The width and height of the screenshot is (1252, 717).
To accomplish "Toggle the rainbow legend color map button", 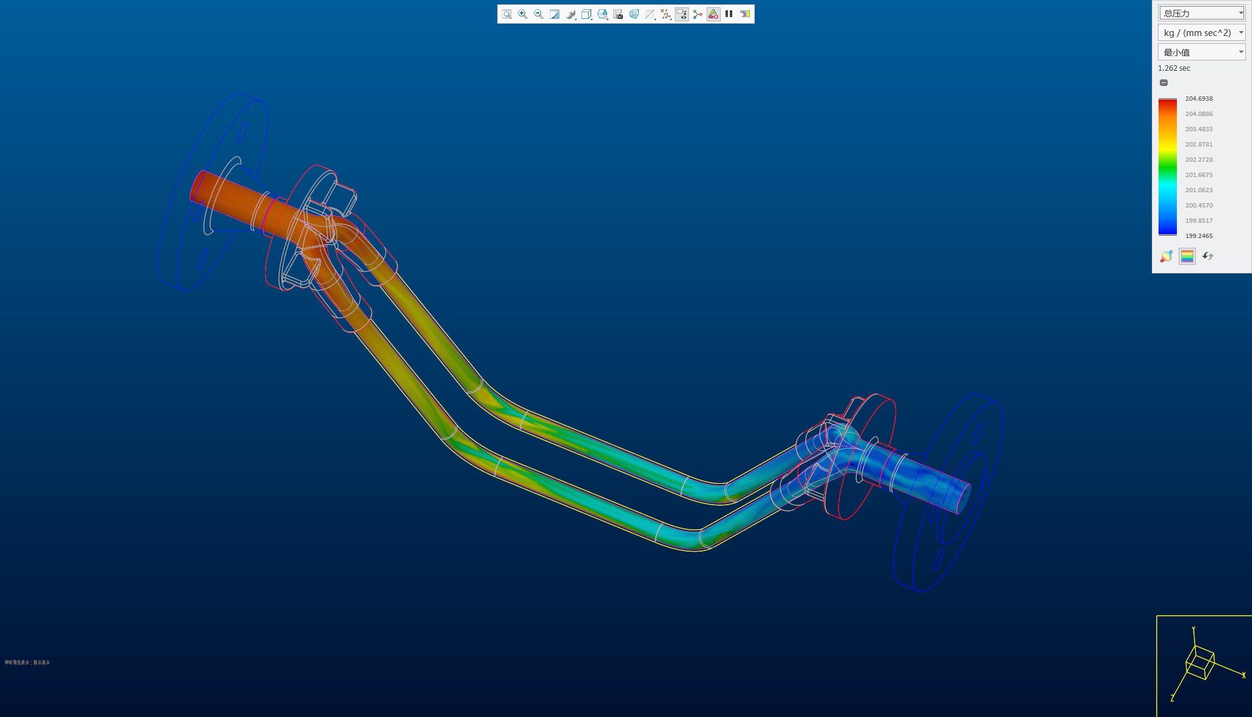I will 1187,256.
